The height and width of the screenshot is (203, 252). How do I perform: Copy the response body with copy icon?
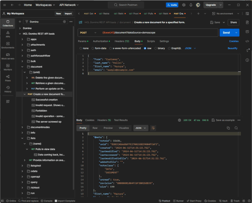point(228,128)
